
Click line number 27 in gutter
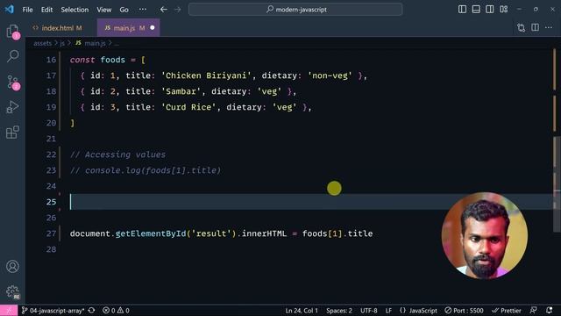tap(51, 233)
